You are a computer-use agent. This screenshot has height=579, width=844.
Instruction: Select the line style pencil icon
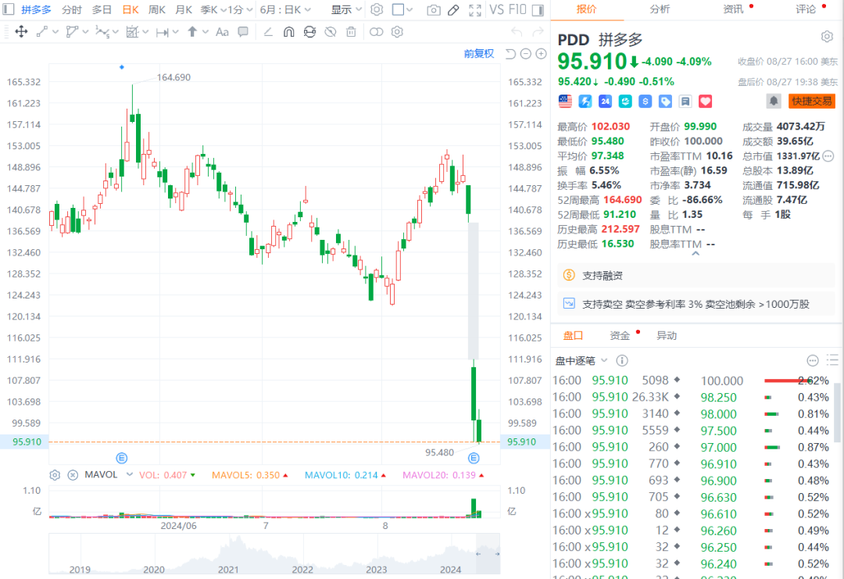(x=267, y=32)
